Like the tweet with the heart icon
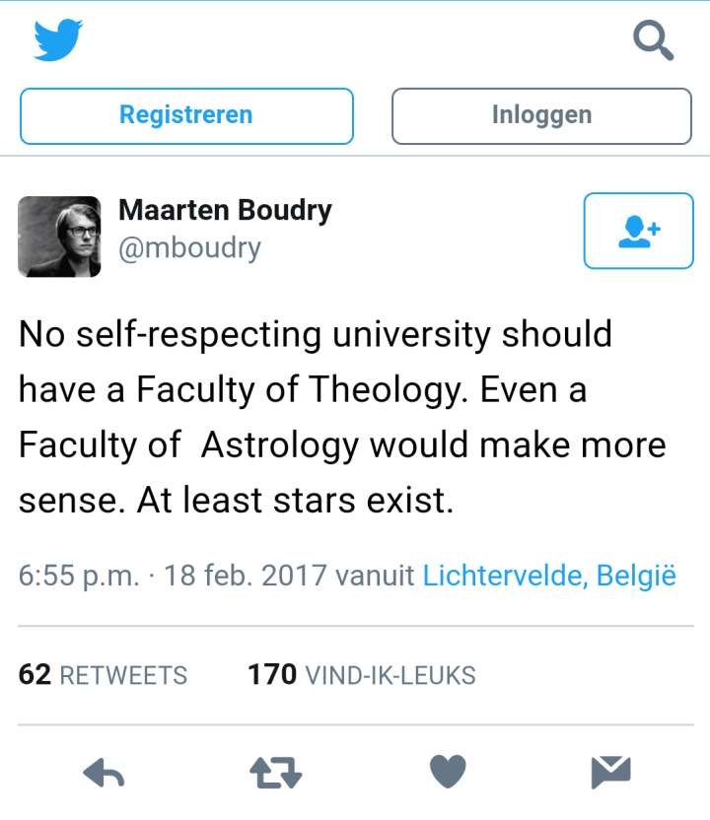The image size is (710, 820). (x=448, y=773)
